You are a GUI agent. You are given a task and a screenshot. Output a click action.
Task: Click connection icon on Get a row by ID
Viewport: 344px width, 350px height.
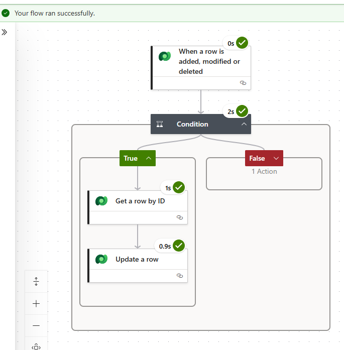pyautogui.click(x=180, y=217)
